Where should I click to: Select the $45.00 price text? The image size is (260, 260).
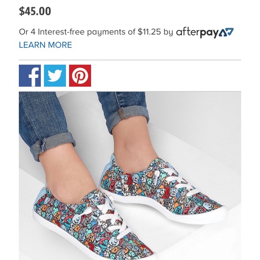[35, 11]
